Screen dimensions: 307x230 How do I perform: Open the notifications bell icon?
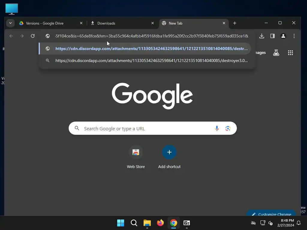[x=299, y=223]
